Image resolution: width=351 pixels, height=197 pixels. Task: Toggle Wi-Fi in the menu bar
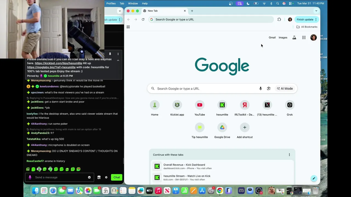point(264,4)
